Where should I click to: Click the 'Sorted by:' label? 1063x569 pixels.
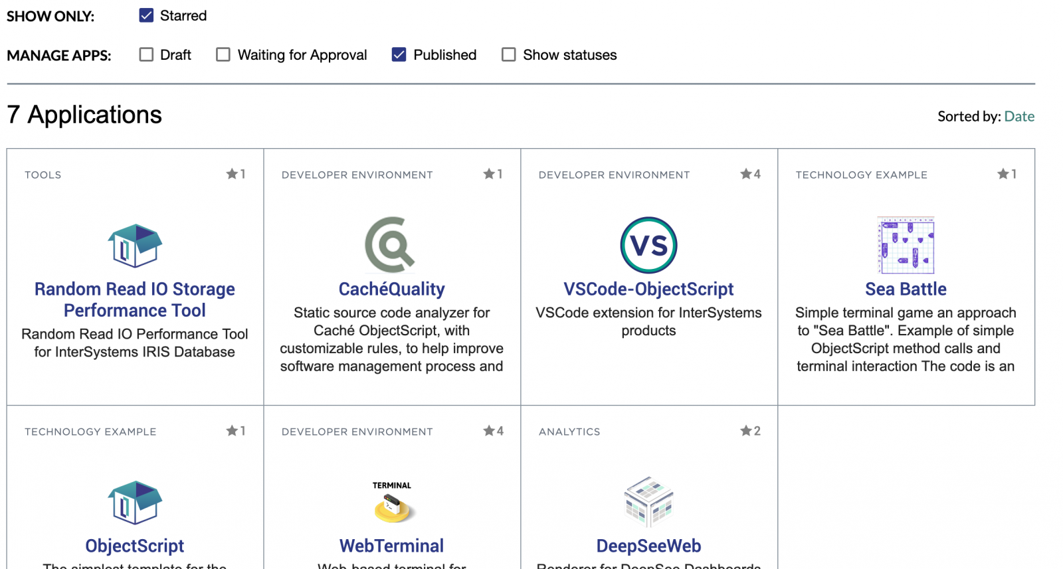coord(969,116)
